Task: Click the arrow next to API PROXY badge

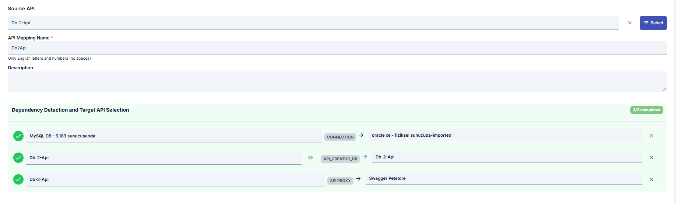Action: tap(358, 179)
